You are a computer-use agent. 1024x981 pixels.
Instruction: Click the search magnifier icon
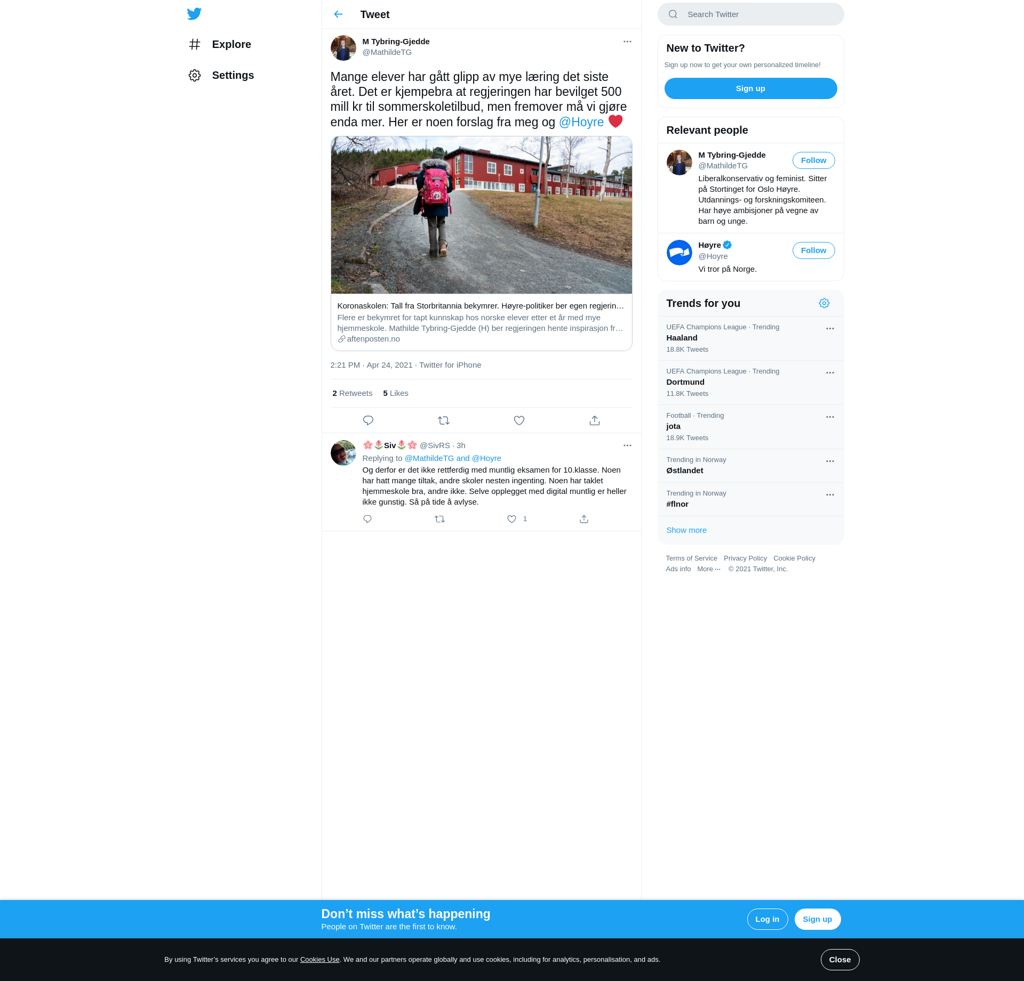673,14
